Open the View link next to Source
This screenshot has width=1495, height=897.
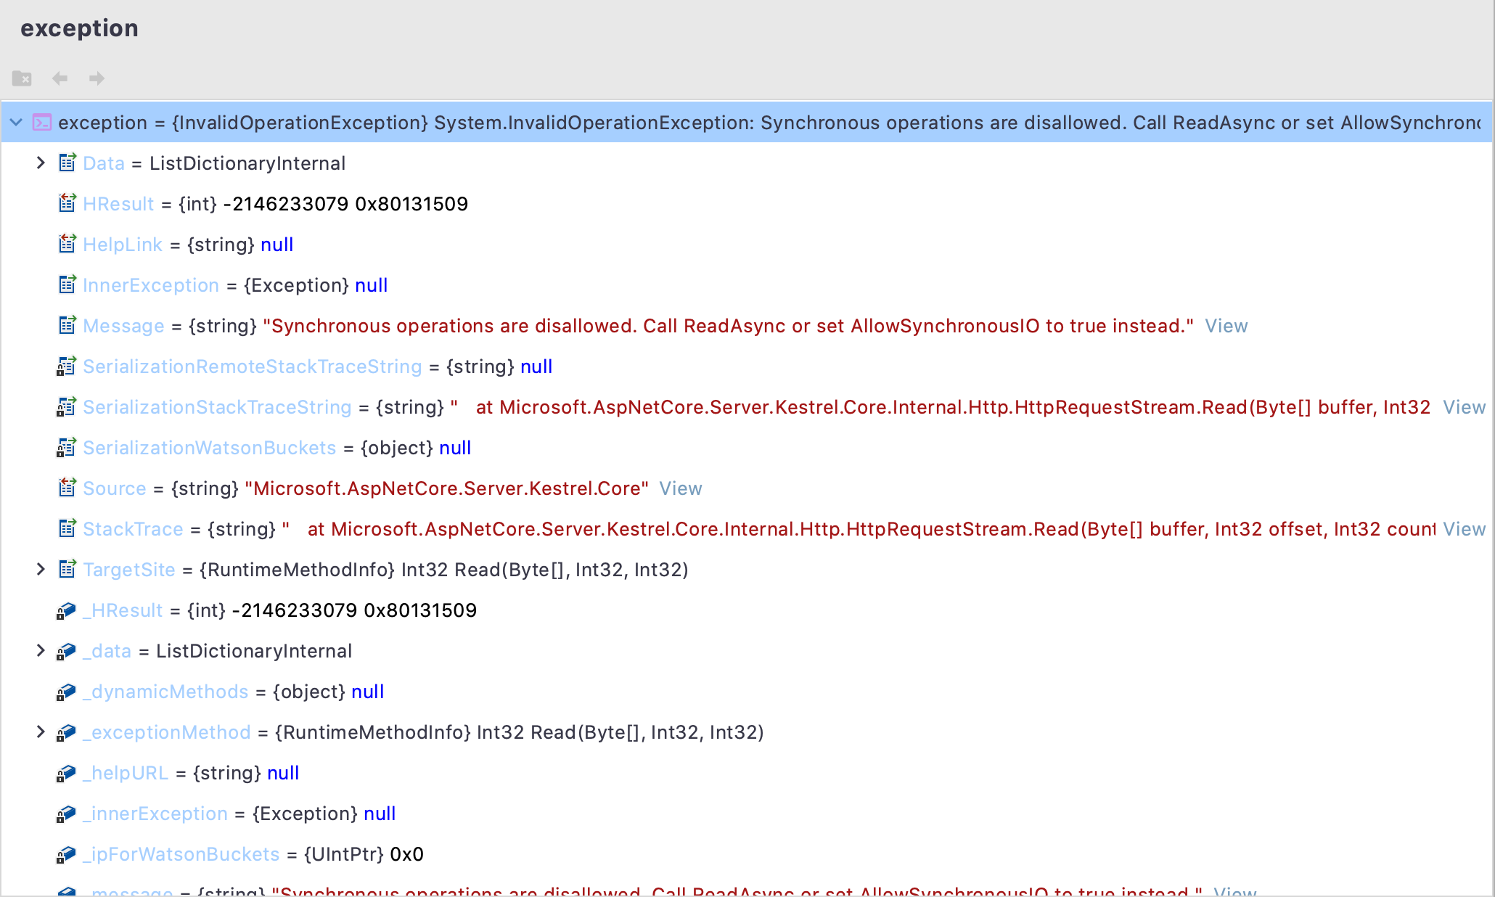679,488
